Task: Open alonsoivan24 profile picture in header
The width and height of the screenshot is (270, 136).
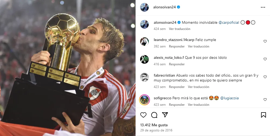Action: [x=144, y=7]
